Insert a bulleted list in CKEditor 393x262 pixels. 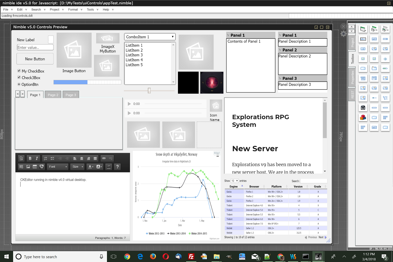click(x=52, y=158)
